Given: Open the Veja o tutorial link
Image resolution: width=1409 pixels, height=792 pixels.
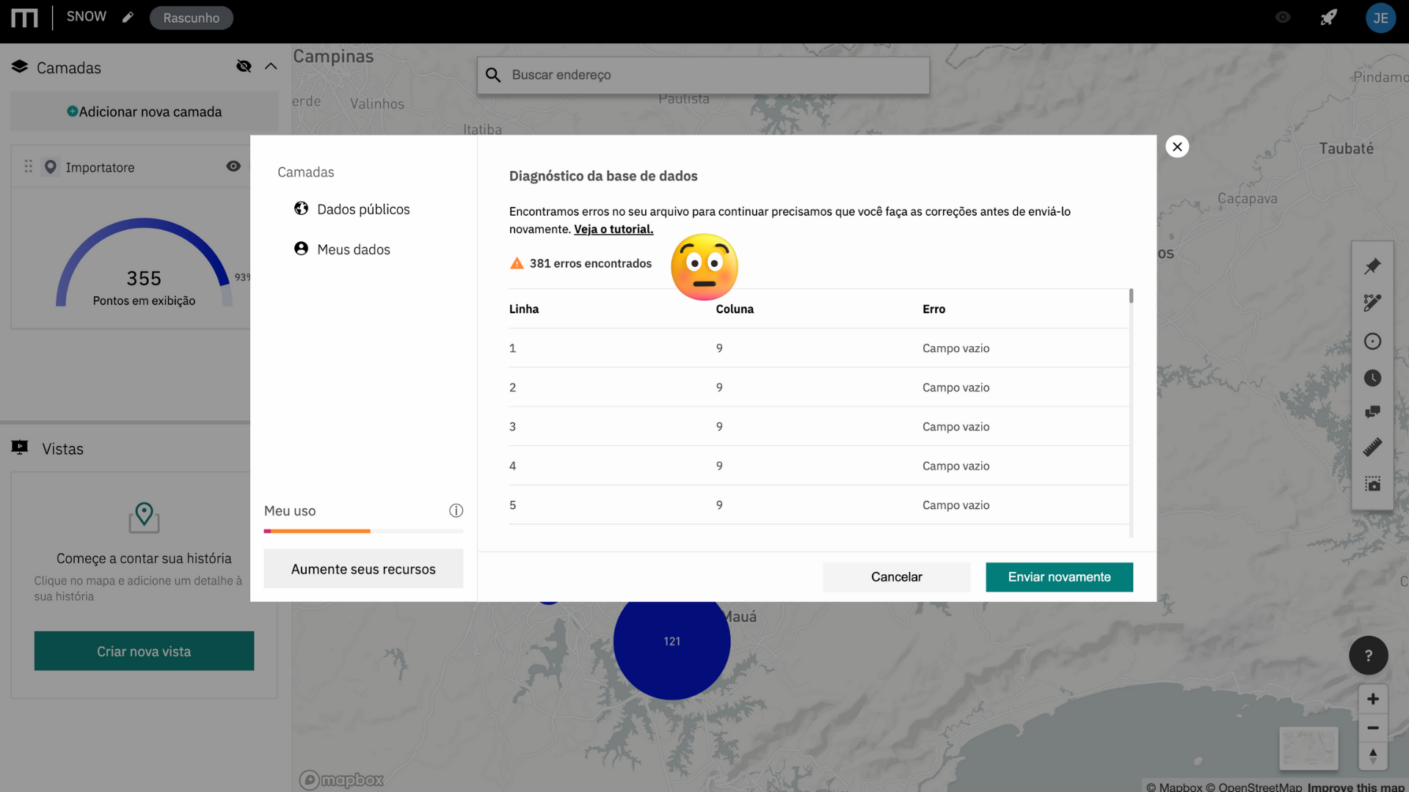Looking at the screenshot, I should tap(614, 229).
